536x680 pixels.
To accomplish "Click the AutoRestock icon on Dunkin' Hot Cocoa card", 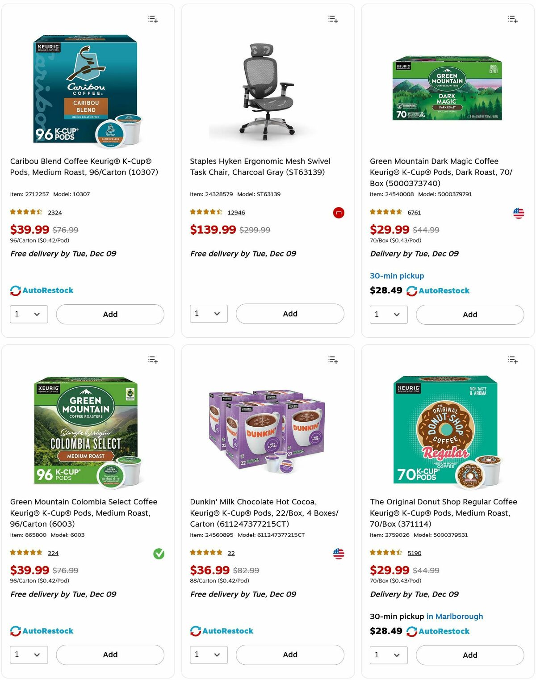I will (195, 631).
